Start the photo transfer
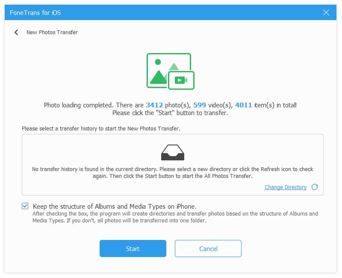342x278 pixels. coord(133,248)
